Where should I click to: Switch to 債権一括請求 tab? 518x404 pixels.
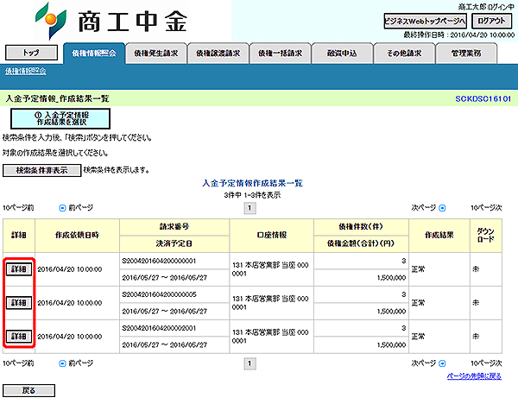click(280, 54)
